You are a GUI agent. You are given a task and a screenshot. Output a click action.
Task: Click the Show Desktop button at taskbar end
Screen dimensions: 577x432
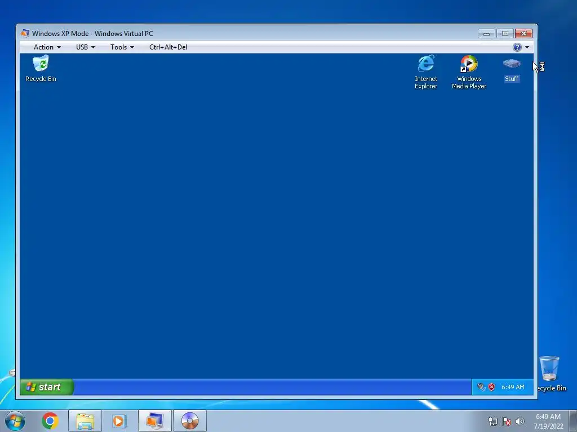coord(573,421)
